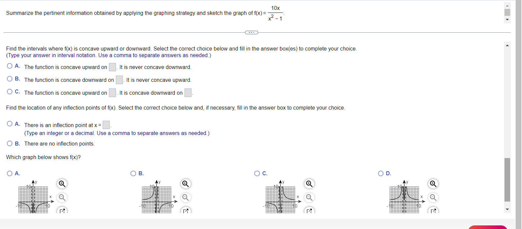This screenshot has width=522, height=229.
Task: Open graph D in an enlarged view
Action: coord(433,210)
